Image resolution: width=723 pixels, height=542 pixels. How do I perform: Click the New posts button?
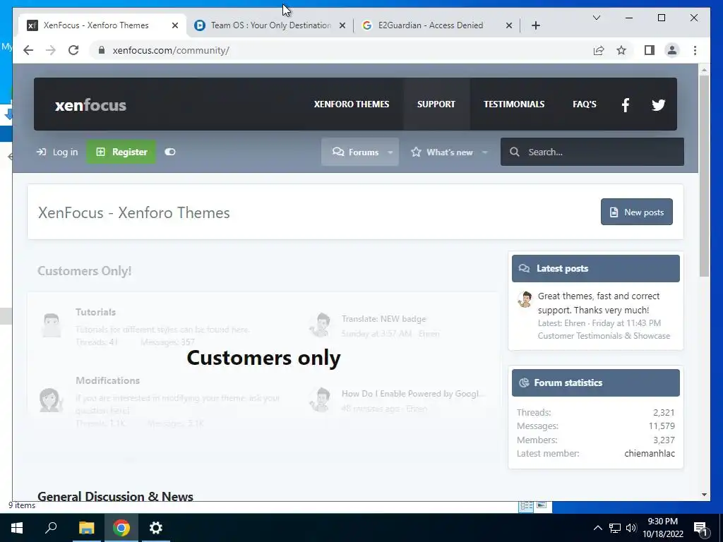tap(636, 212)
